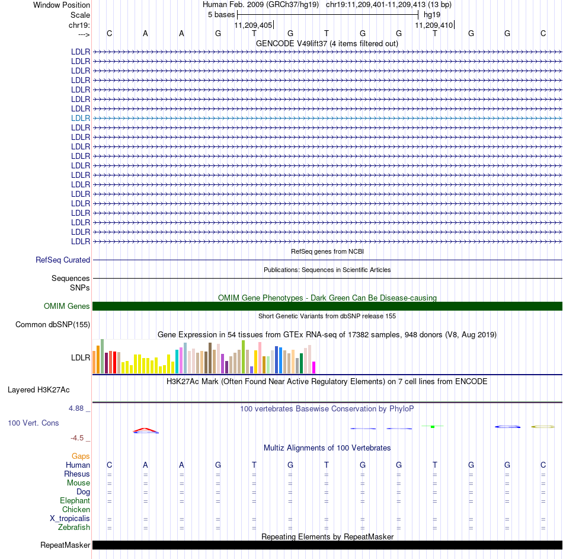This screenshot has height=559, width=563.
Task: Click the Common dbSNP(155) track label
Action: click(x=53, y=324)
